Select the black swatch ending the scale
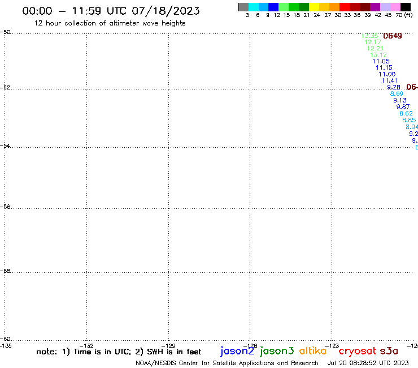This screenshot has width=418, height=368. [x=406, y=7]
